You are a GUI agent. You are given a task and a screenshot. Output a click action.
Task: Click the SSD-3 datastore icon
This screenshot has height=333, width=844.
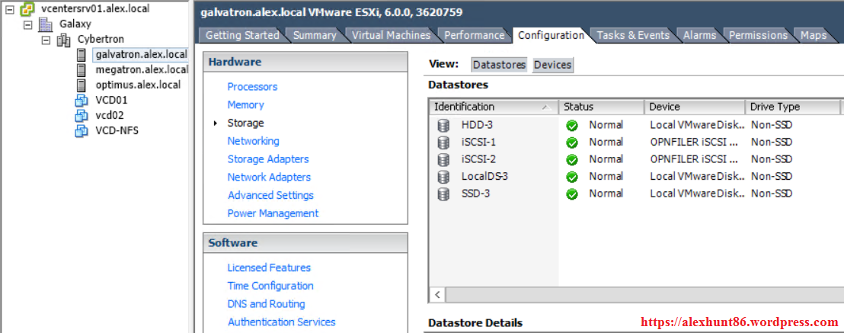coord(443,194)
